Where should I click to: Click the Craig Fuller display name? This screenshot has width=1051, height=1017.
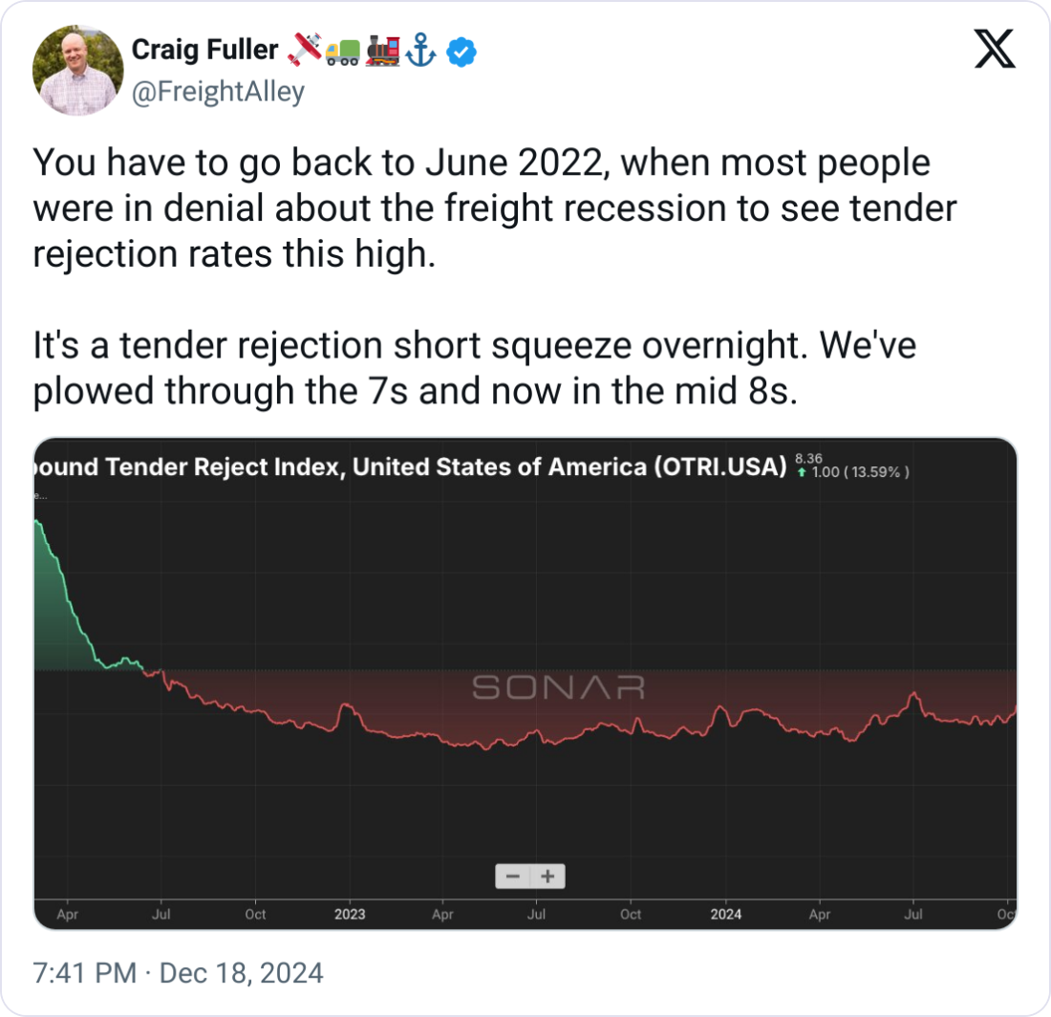(204, 50)
